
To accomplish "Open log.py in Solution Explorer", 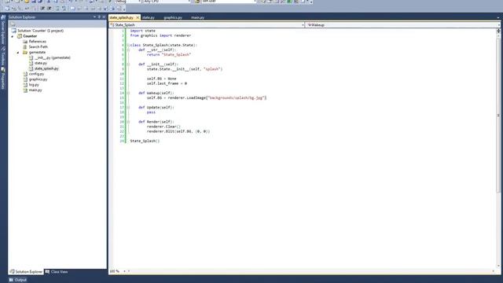I will (x=34, y=85).
